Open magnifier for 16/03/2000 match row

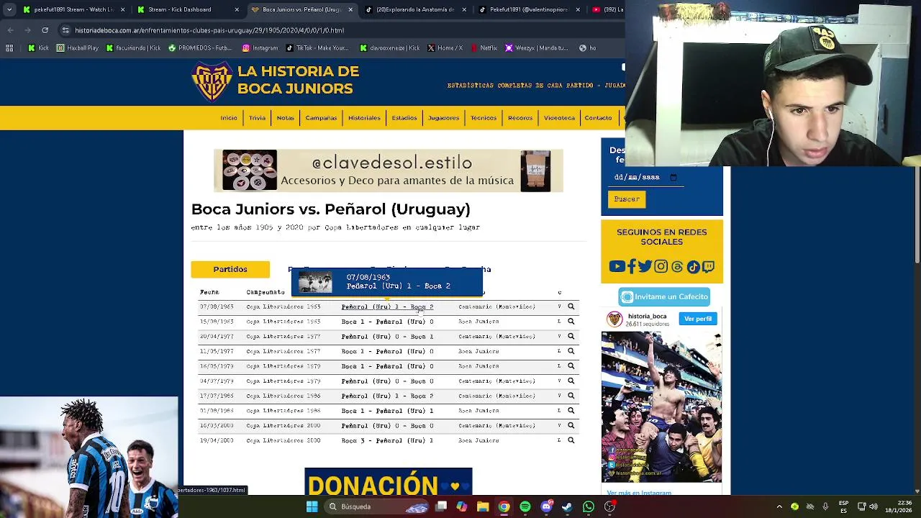click(571, 426)
